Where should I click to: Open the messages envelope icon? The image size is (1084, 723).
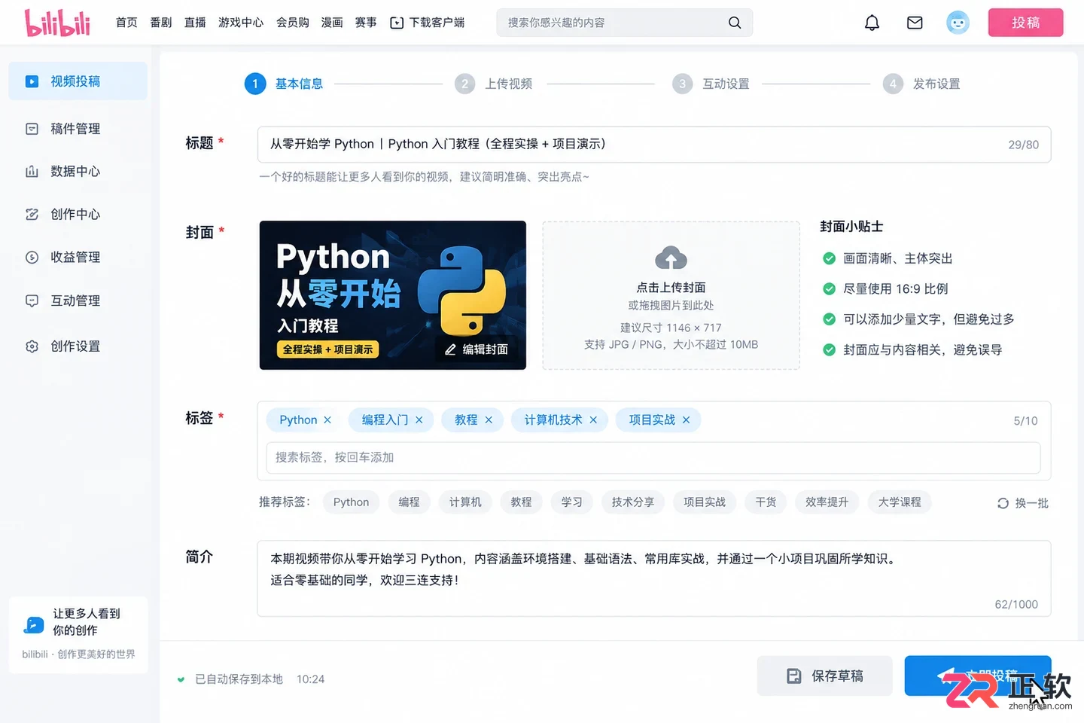pyautogui.click(x=915, y=23)
